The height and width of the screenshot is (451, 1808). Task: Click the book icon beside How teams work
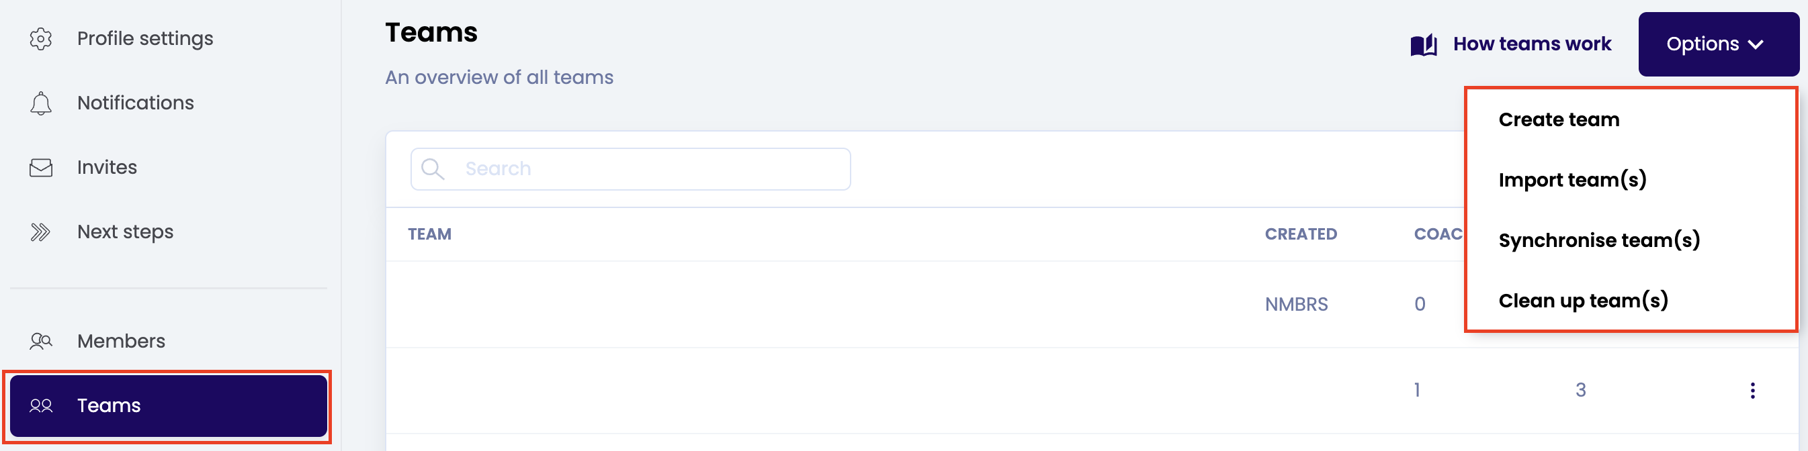click(1424, 45)
